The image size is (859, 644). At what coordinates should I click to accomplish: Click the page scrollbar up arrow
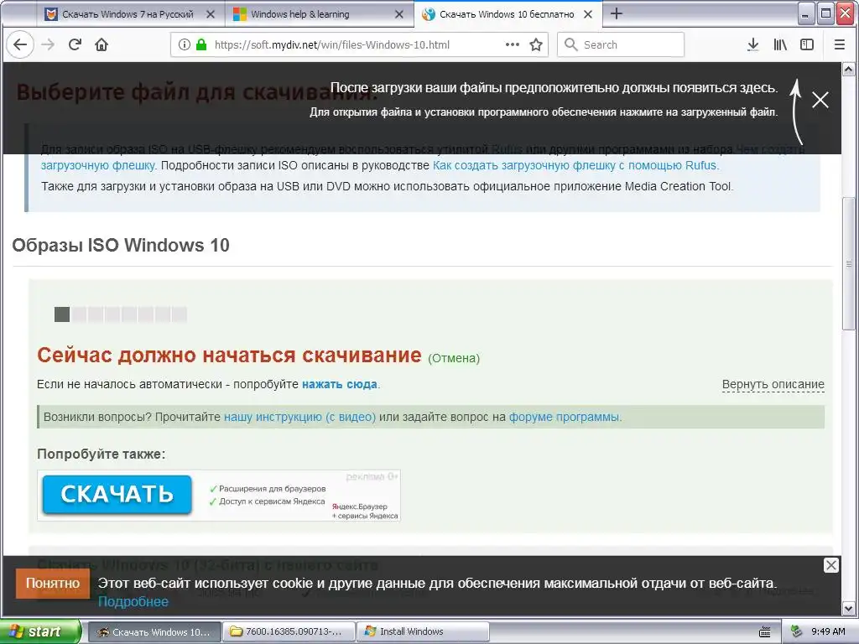(848, 69)
